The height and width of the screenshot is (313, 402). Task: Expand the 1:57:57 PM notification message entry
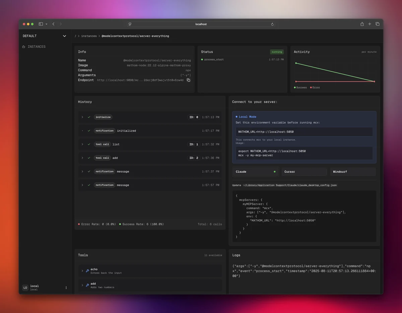[82, 185]
